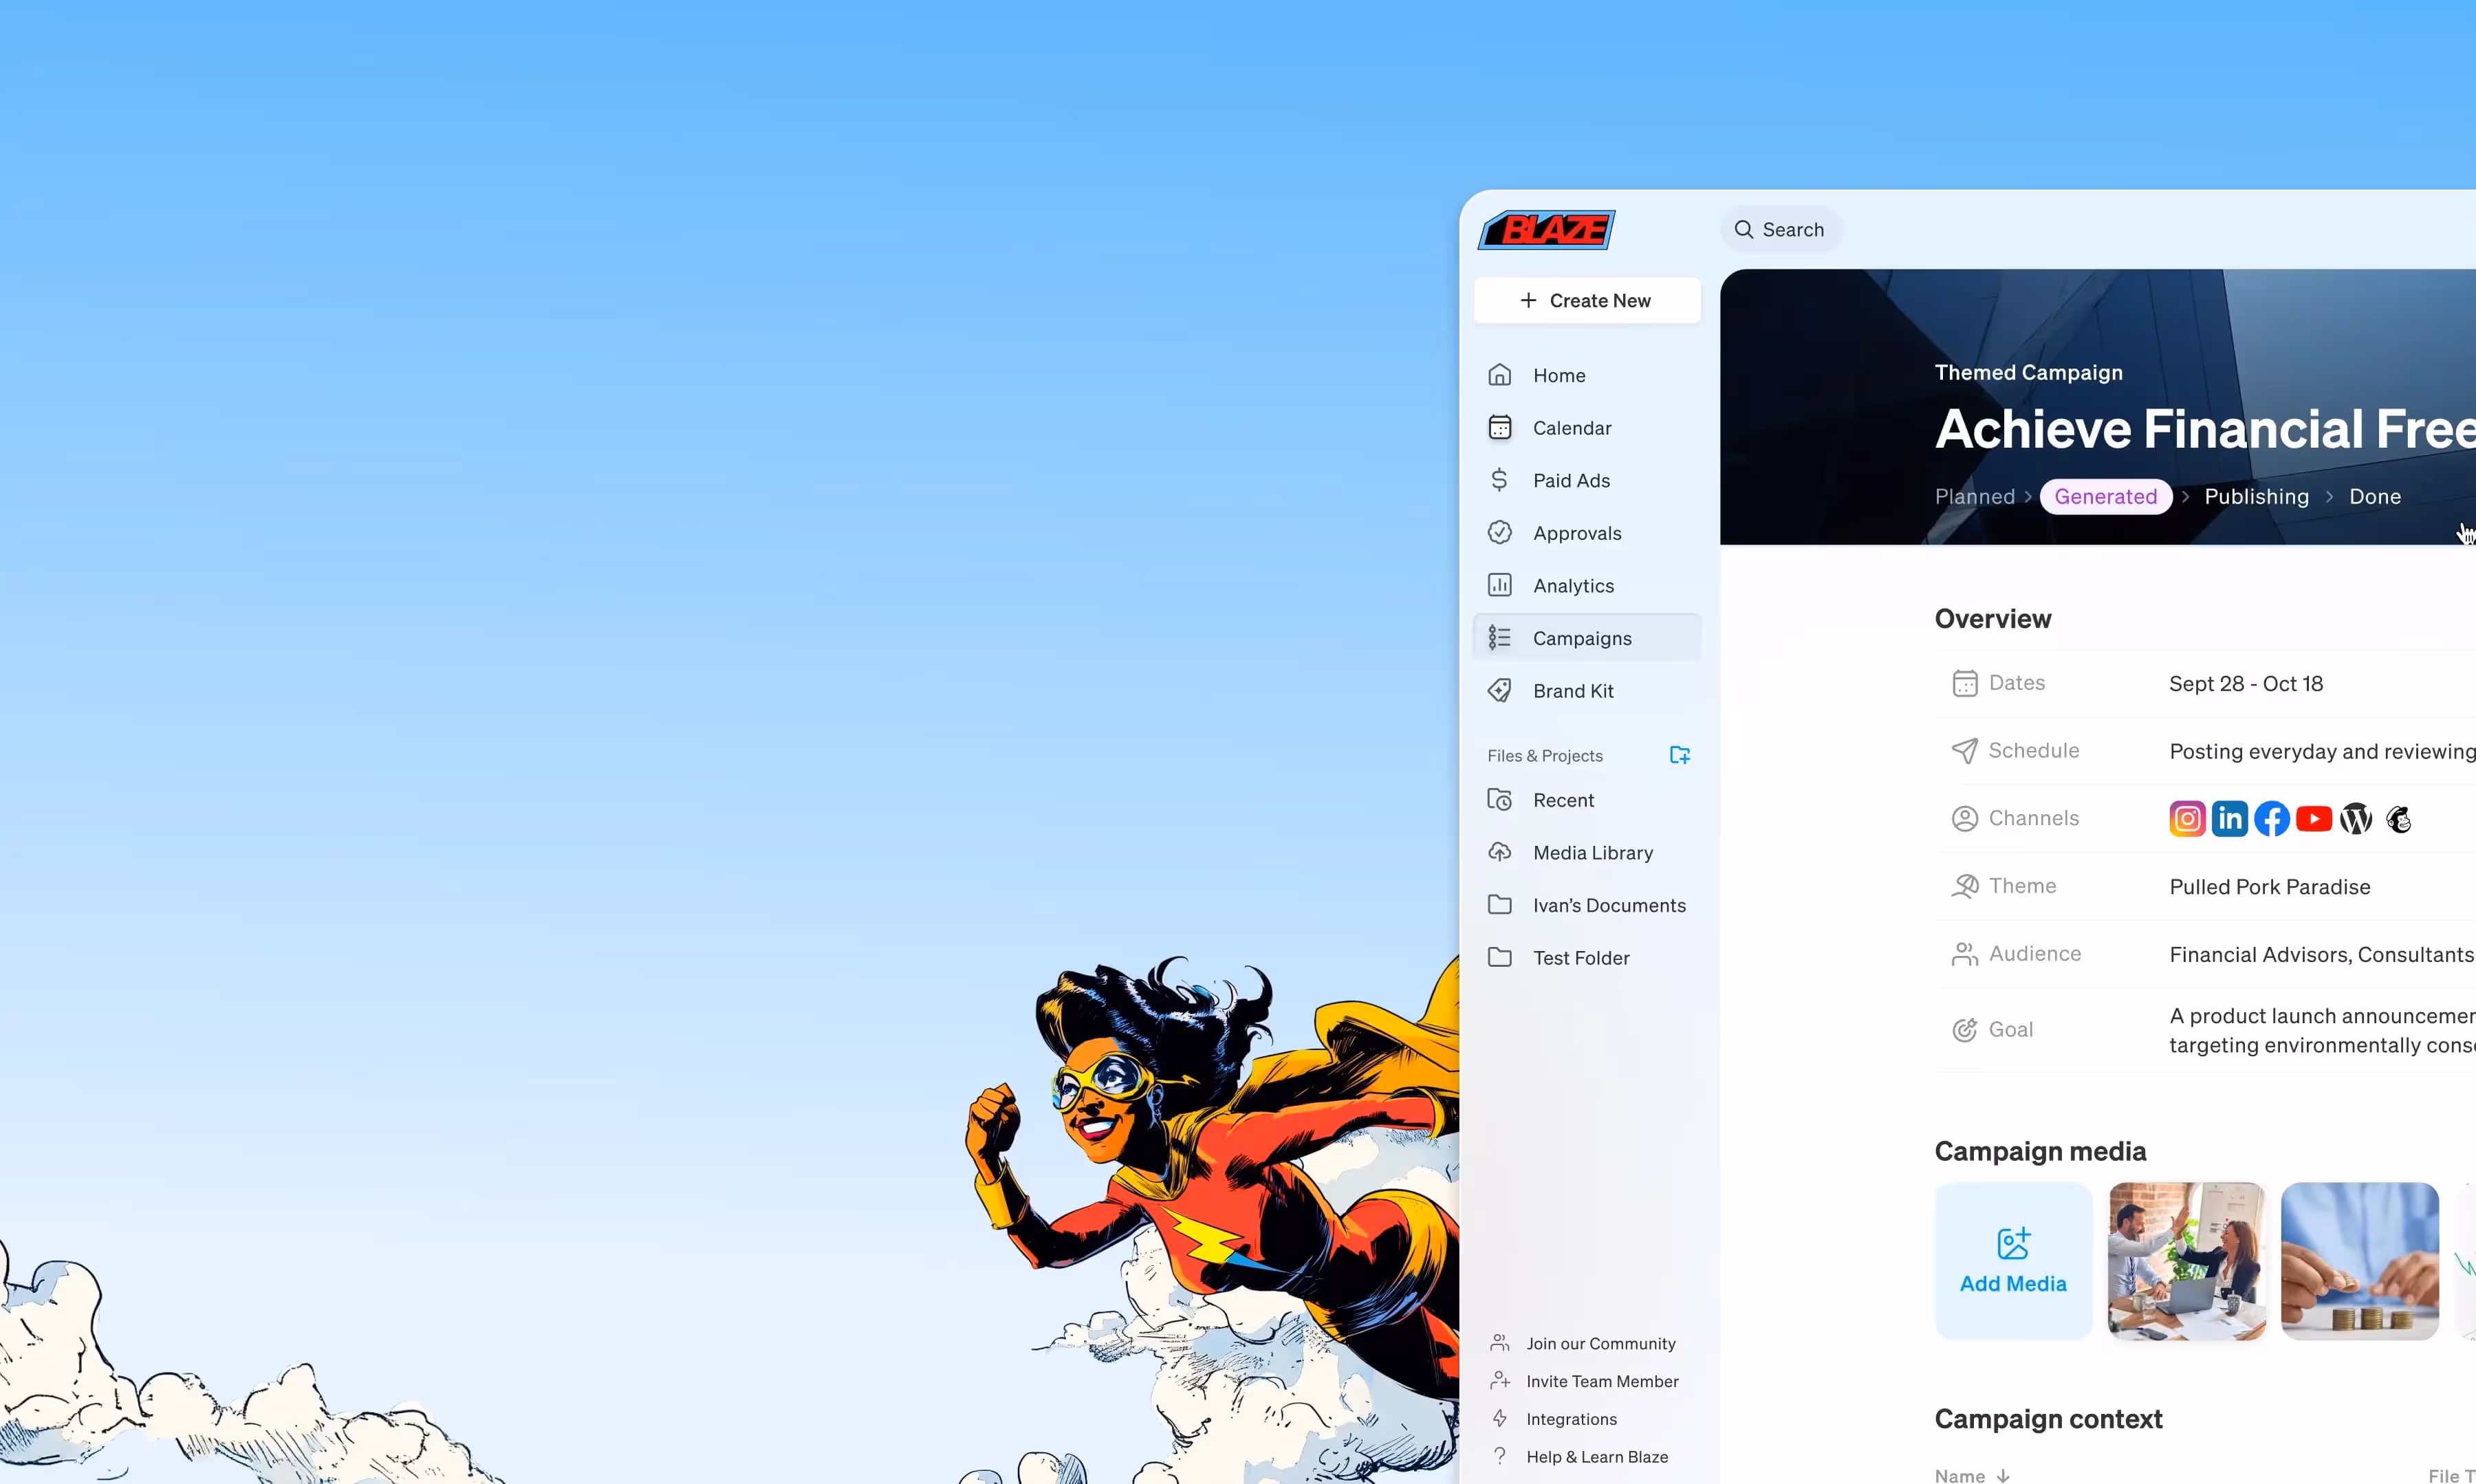Image resolution: width=2476 pixels, height=1484 pixels.
Task: Click the new folder icon beside Files & Projects
Action: tap(1679, 755)
